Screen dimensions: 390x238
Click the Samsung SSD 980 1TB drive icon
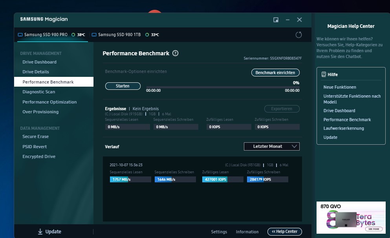[x=94, y=35]
